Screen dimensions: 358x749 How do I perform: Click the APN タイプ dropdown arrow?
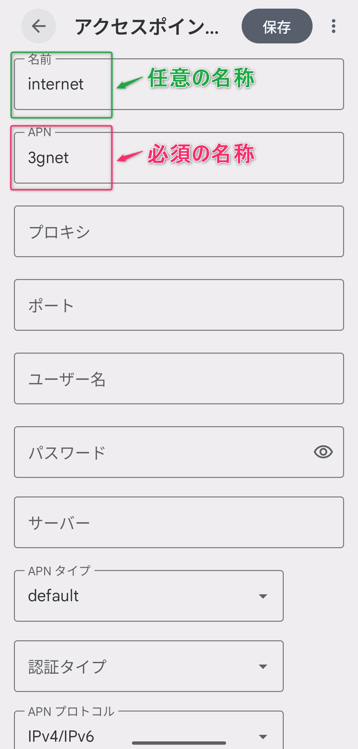[263, 596]
